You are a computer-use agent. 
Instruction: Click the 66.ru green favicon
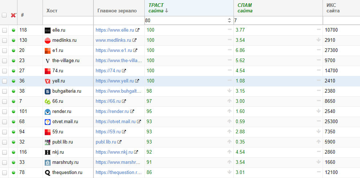pos(48,102)
